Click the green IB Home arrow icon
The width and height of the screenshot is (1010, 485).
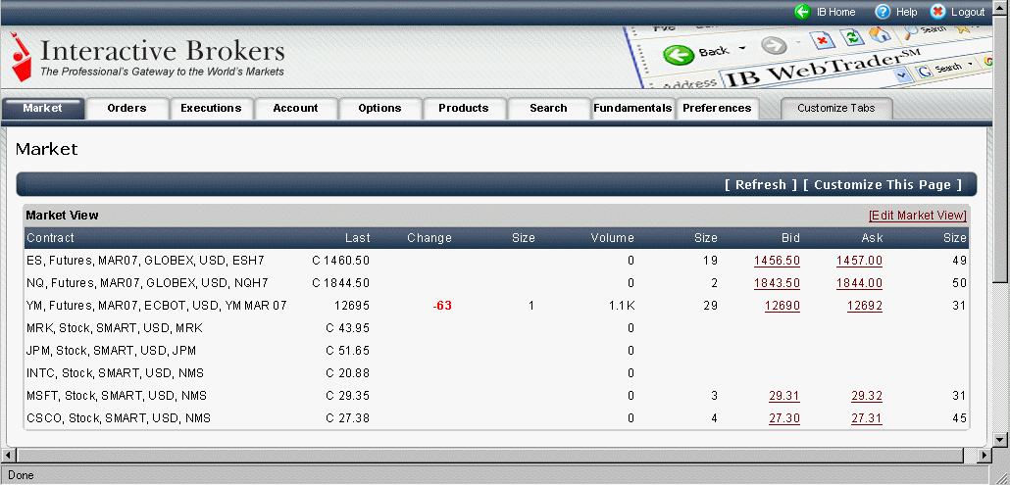pos(802,12)
